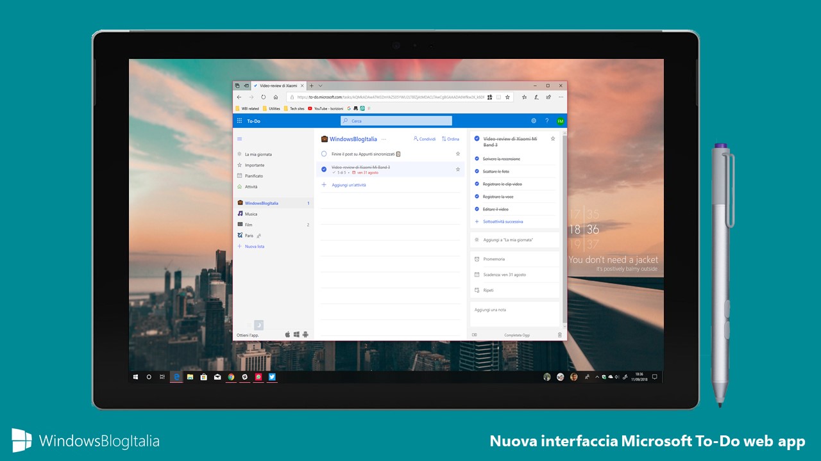Star the Video-review task in list
The height and width of the screenshot is (461, 821).
458,170
